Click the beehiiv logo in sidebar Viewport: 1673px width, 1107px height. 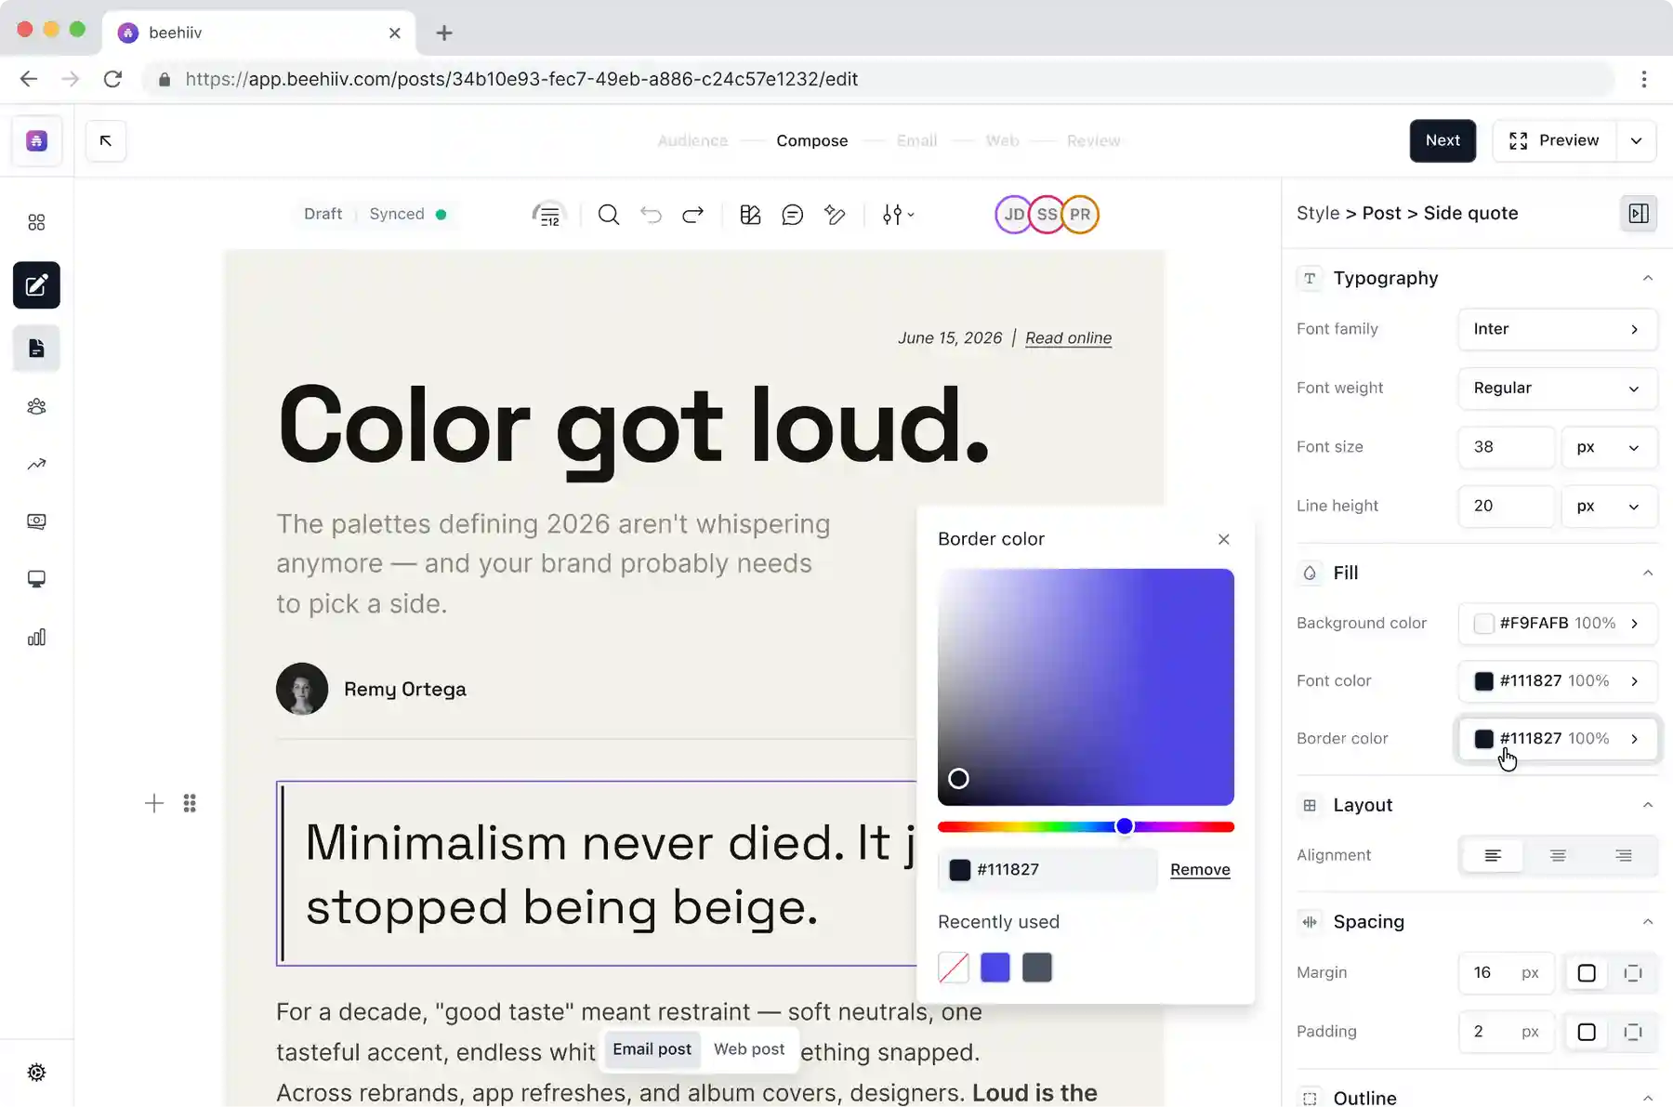(36, 140)
